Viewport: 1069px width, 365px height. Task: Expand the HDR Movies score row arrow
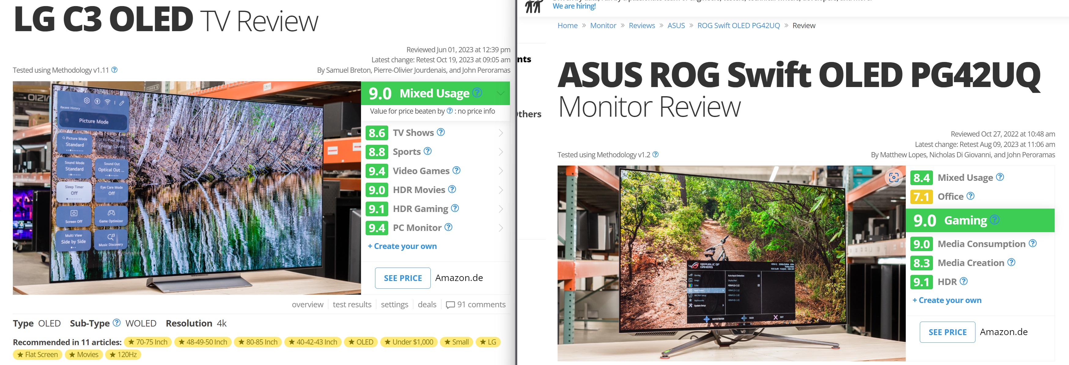[501, 190]
